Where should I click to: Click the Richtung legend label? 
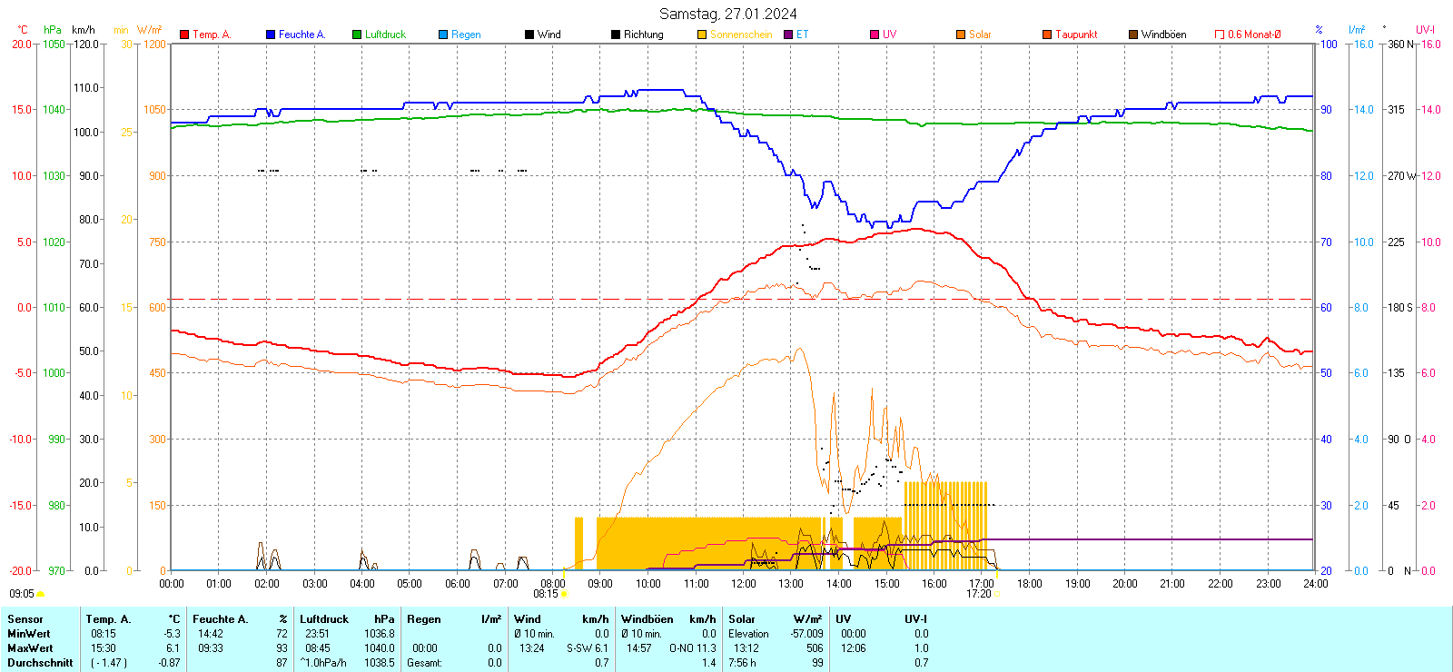(x=643, y=35)
